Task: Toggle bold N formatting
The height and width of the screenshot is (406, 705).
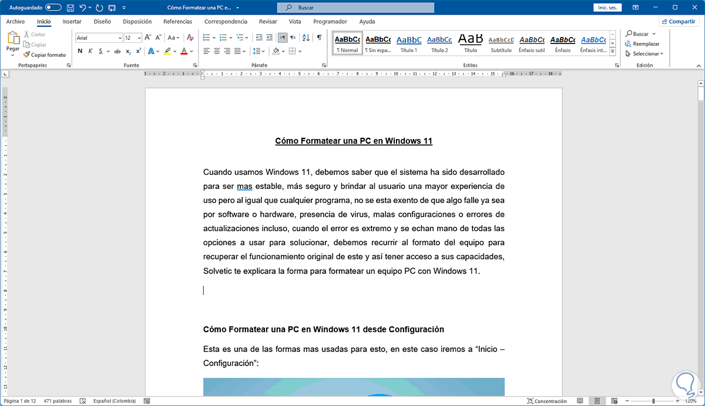Action: (80, 51)
